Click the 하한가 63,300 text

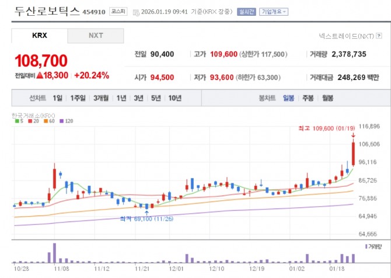[x=258, y=78]
